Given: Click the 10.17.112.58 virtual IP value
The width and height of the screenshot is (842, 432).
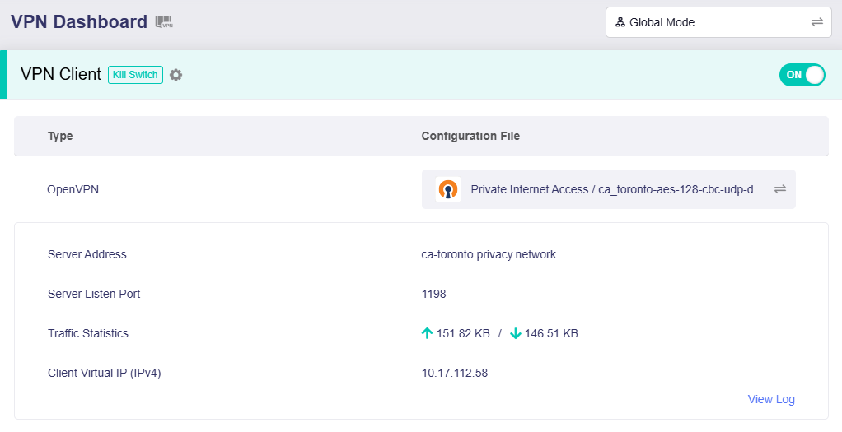Looking at the screenshot, I should (x=455, y=373).
